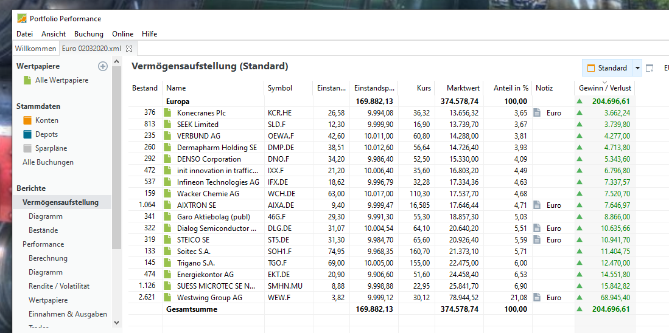Sort by the Marktwert column header
The image size is (669, 333).
(x=459, y=88)
